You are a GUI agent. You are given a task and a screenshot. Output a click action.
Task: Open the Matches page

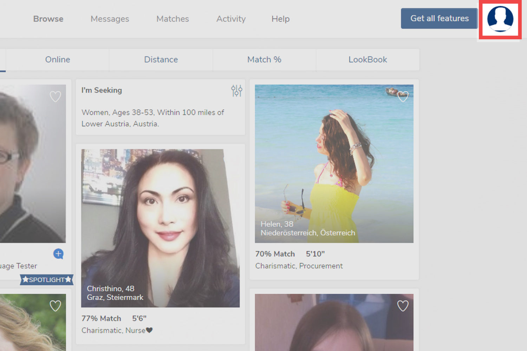pyautogui.click(x=173, y=19)
